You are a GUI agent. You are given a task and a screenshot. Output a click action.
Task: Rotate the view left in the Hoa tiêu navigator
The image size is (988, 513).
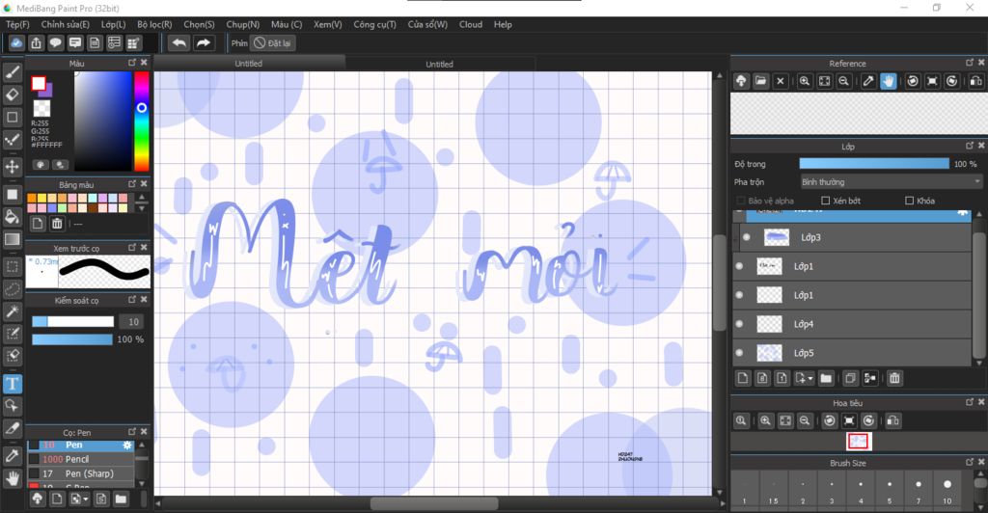tap(829, 420)
